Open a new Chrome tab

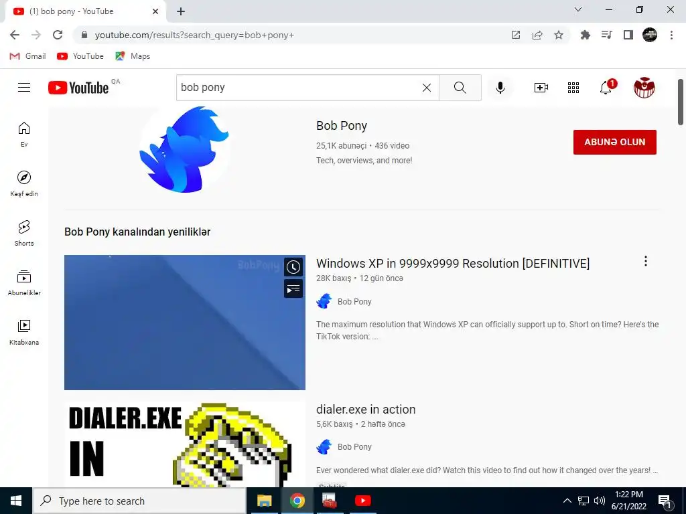181,11
